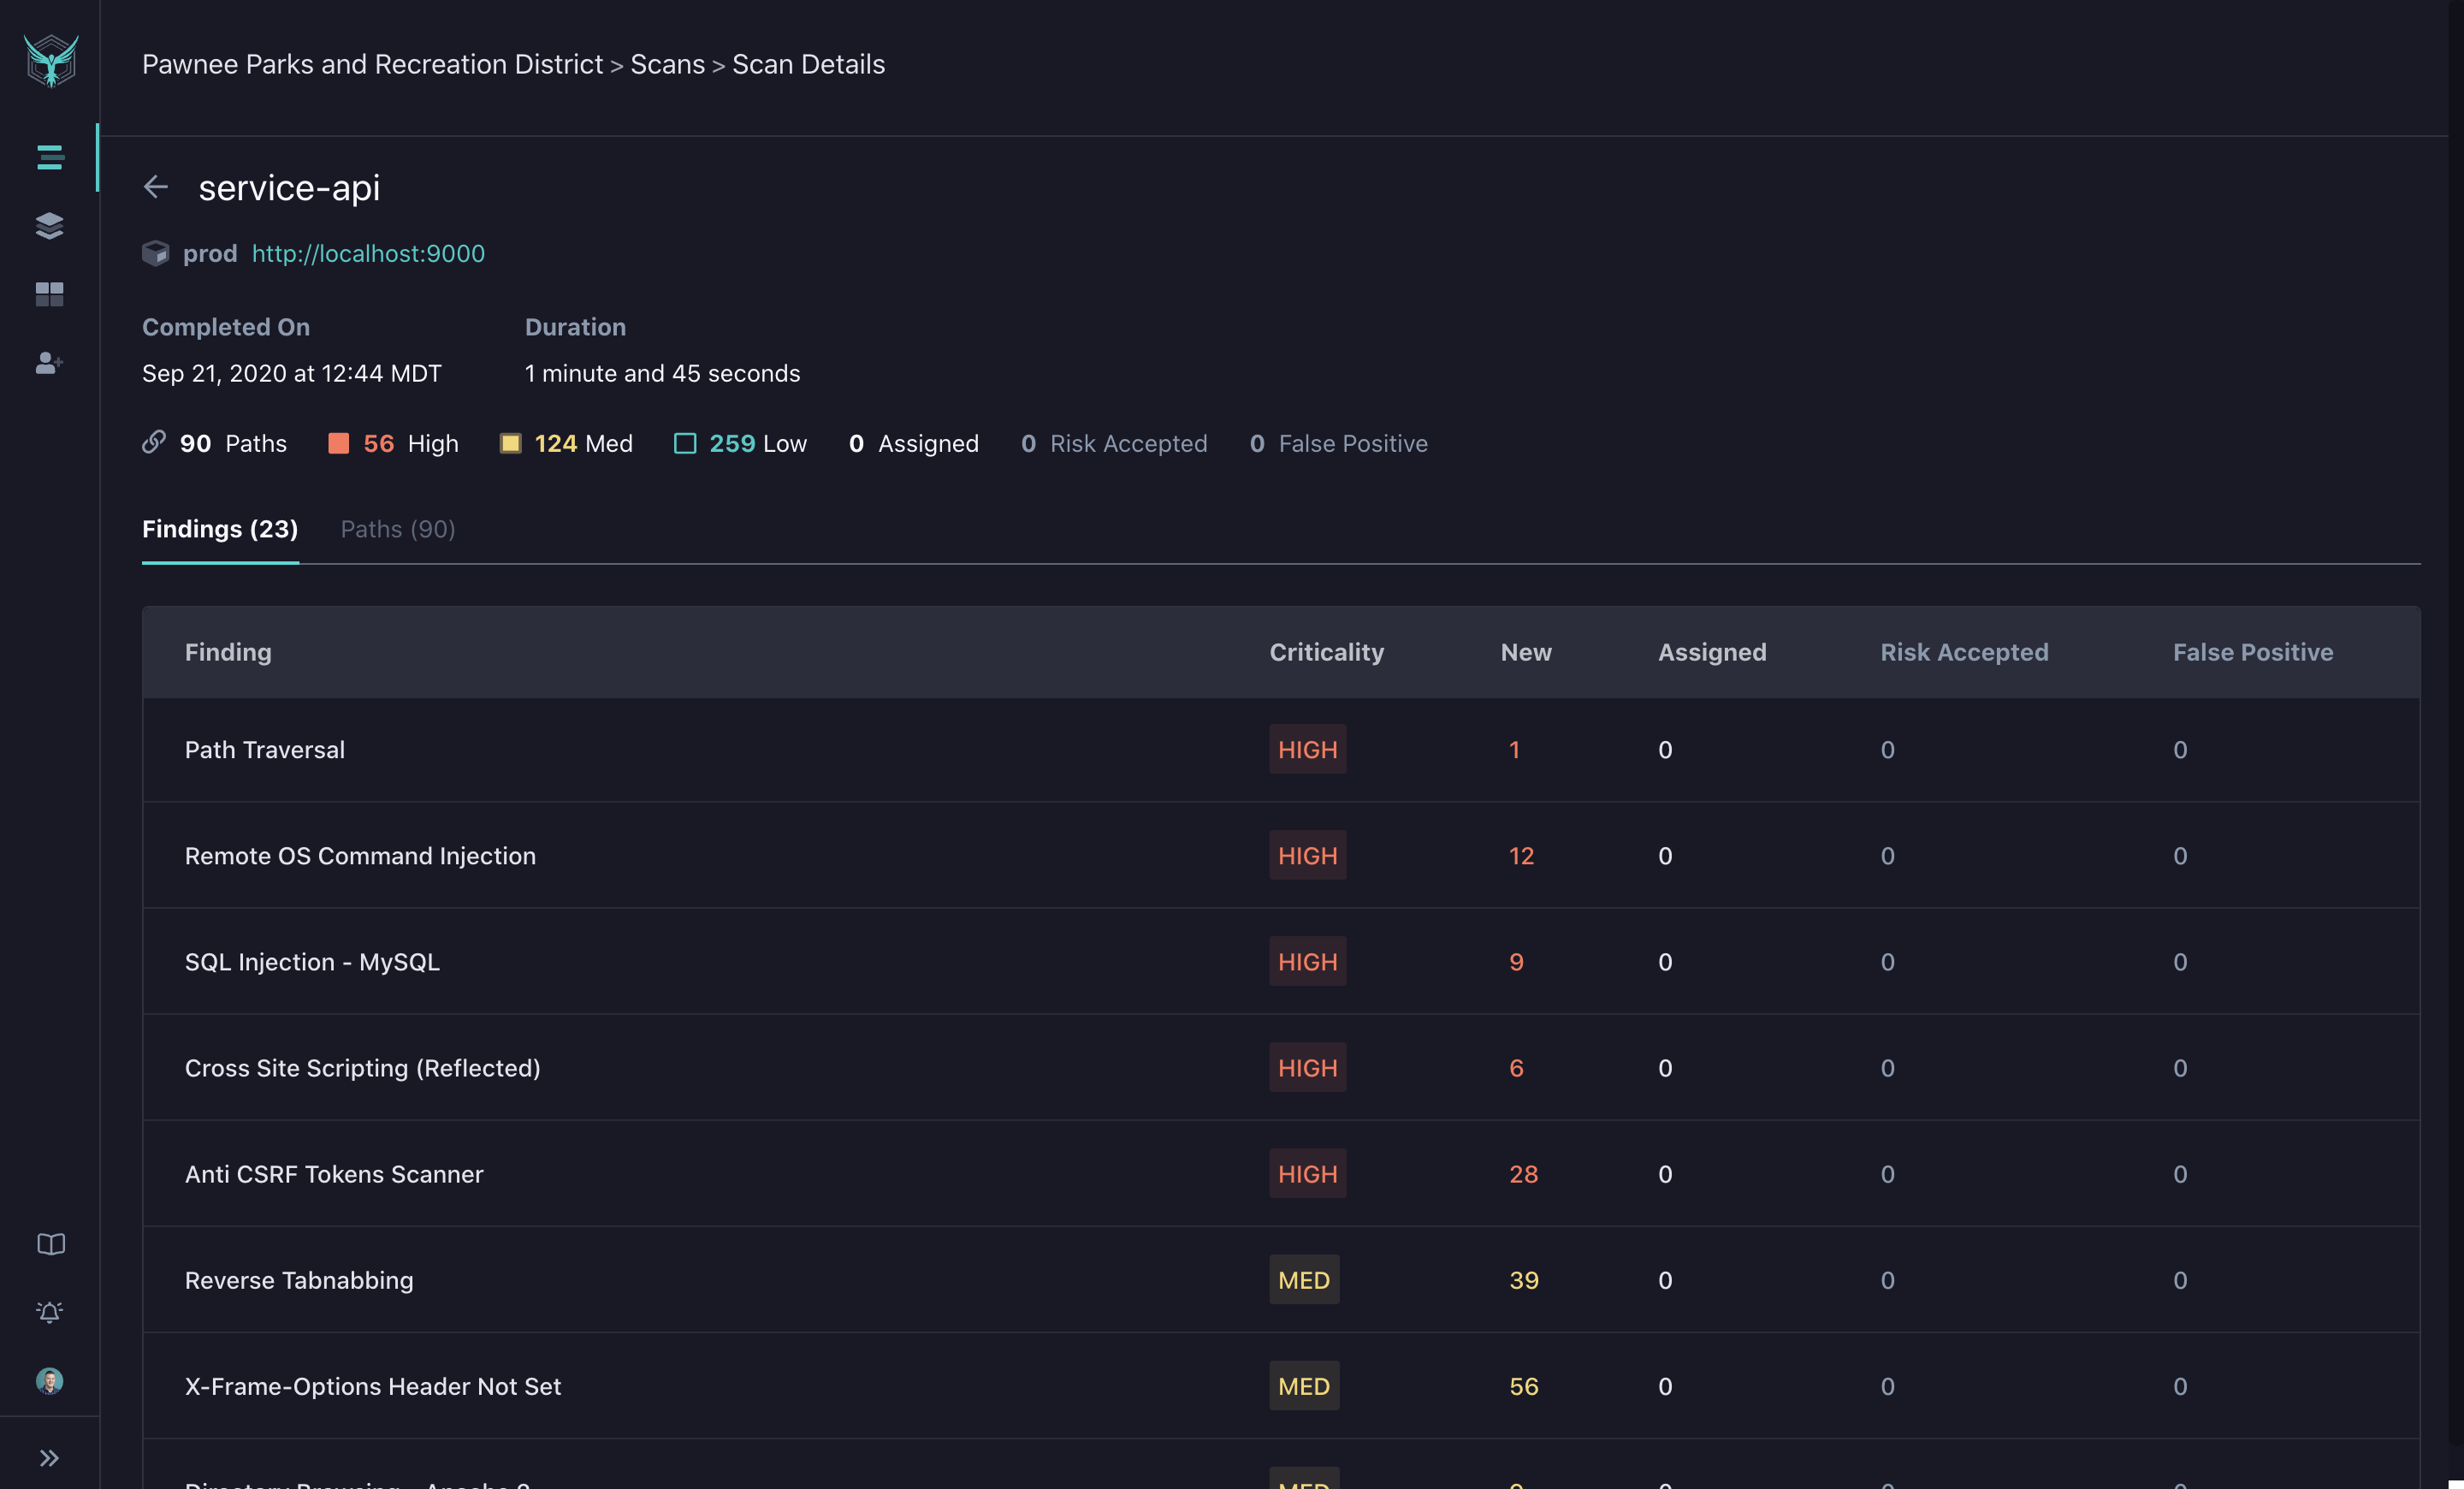Viewport: 2464px width, 1489px height.
Task: Click the stacked layers sidebar icon
Action: click(50, 223)
